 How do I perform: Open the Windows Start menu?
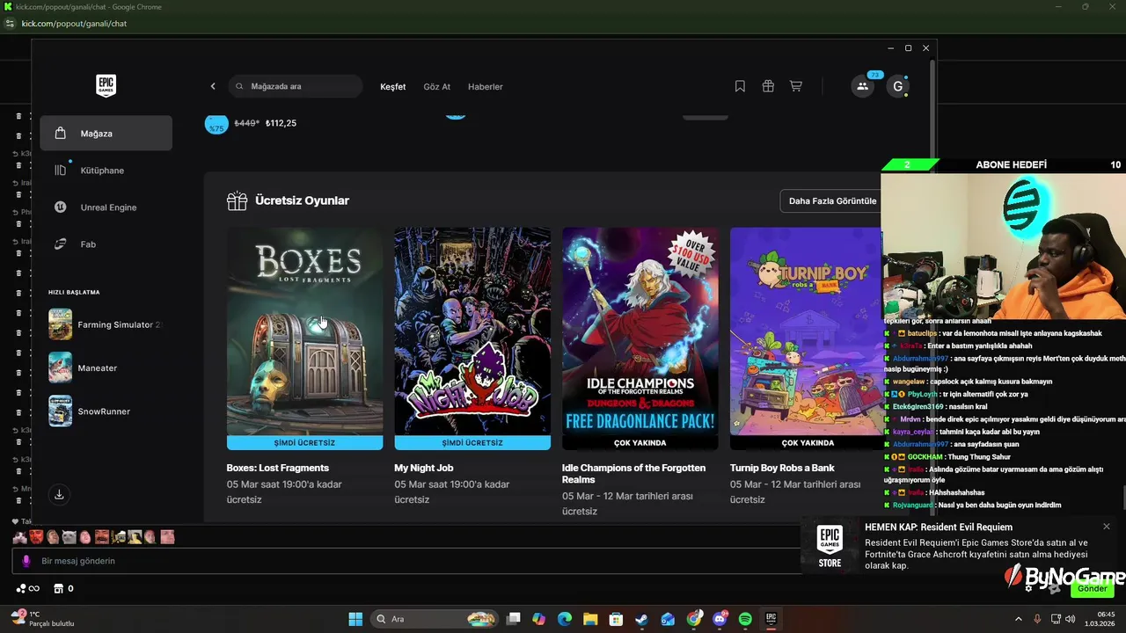click(355, 619)
